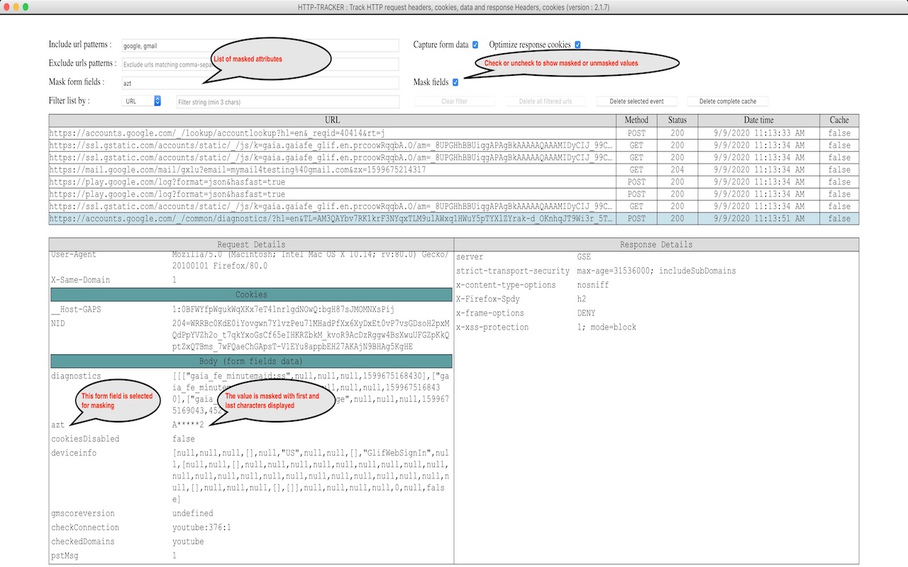Click the deviceinfo field name
The image size is (908, 567).
74,453
